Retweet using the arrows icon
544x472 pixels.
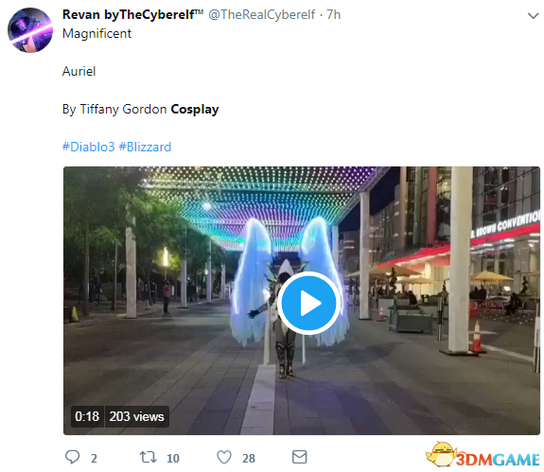pos(149,457)
